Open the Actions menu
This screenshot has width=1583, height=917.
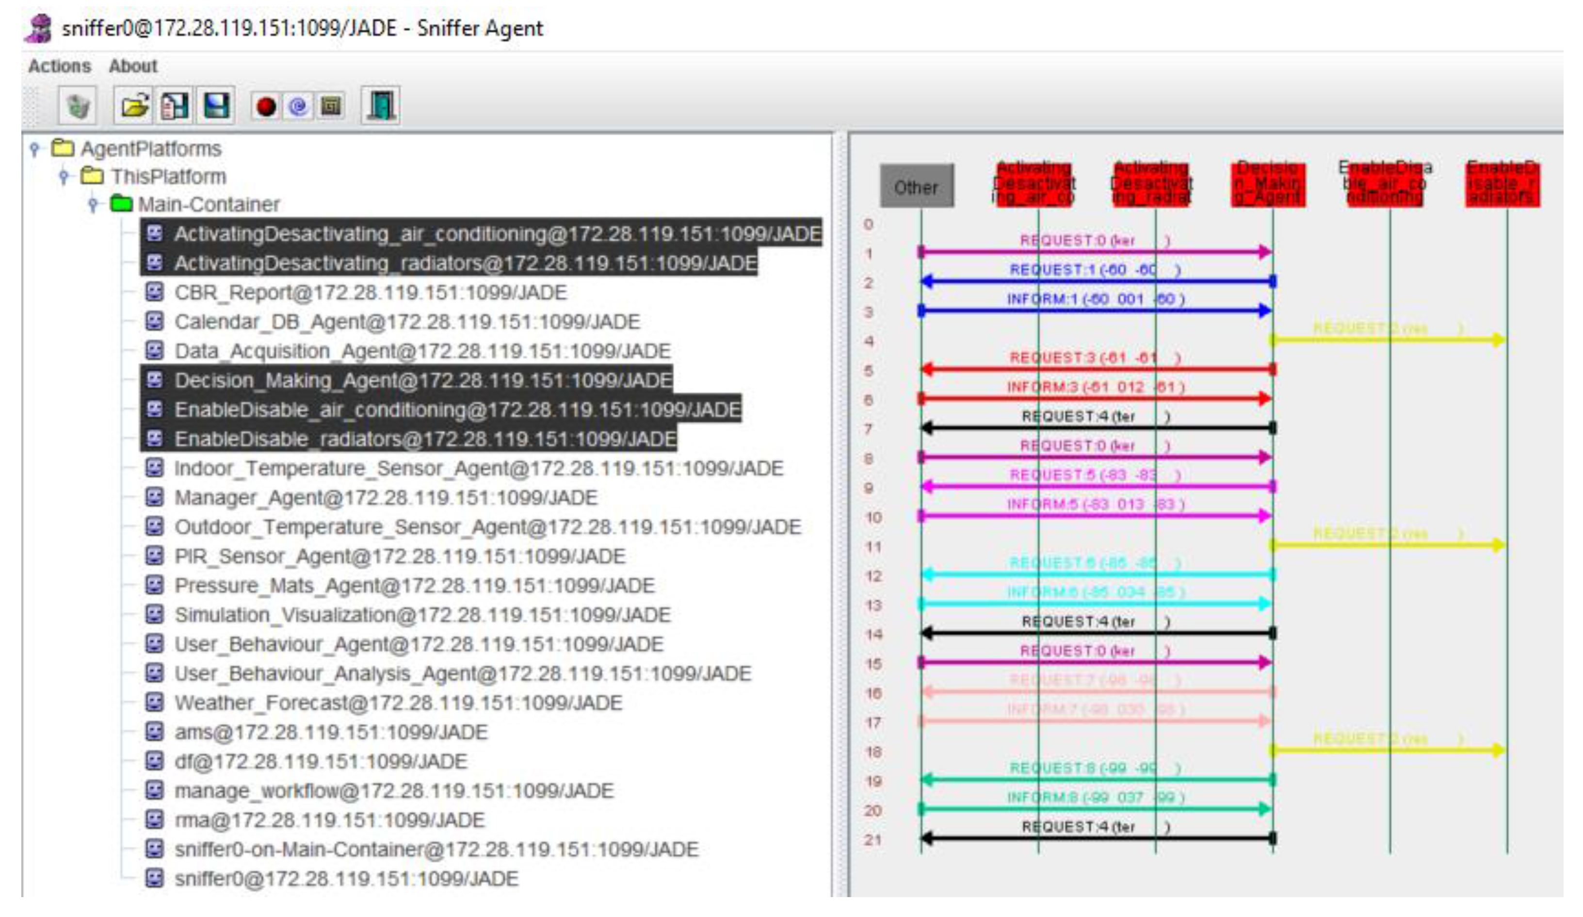pos(59,66)
